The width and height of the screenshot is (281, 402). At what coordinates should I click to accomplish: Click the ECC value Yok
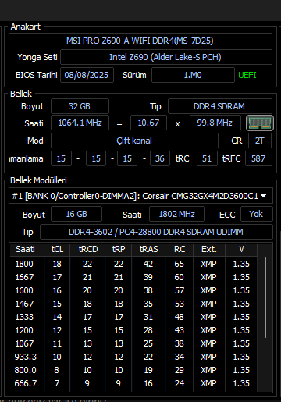pyautogui.click(x=257, y=214)
